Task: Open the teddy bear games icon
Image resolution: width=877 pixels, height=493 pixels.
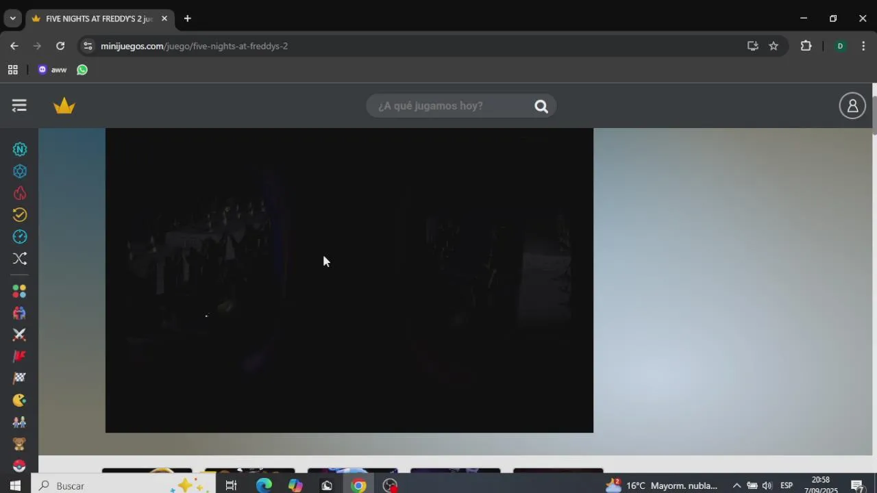Action: (19, 444)
